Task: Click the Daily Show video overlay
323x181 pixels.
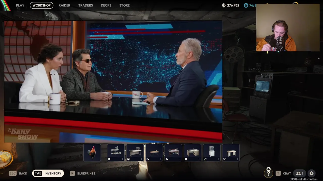Action: click(113, 82)
